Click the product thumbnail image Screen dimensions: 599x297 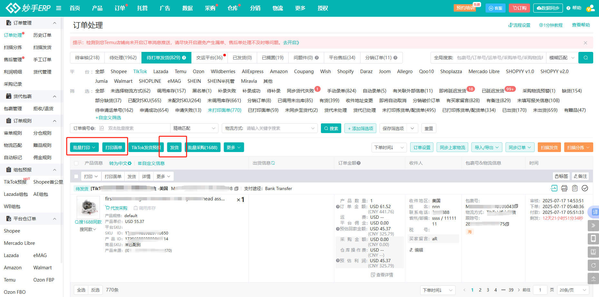[x=88, y=207]
